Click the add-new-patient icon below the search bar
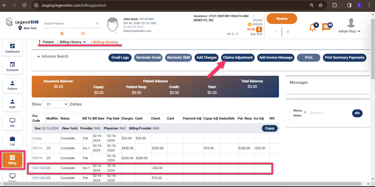The image size is (375, 187). tap(62, 33)
